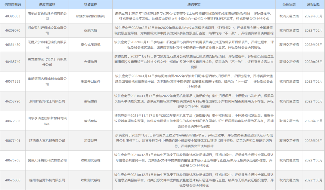Click the 供应商编码 column header
This screenshot has width=325, height=190.
point(13,4)
